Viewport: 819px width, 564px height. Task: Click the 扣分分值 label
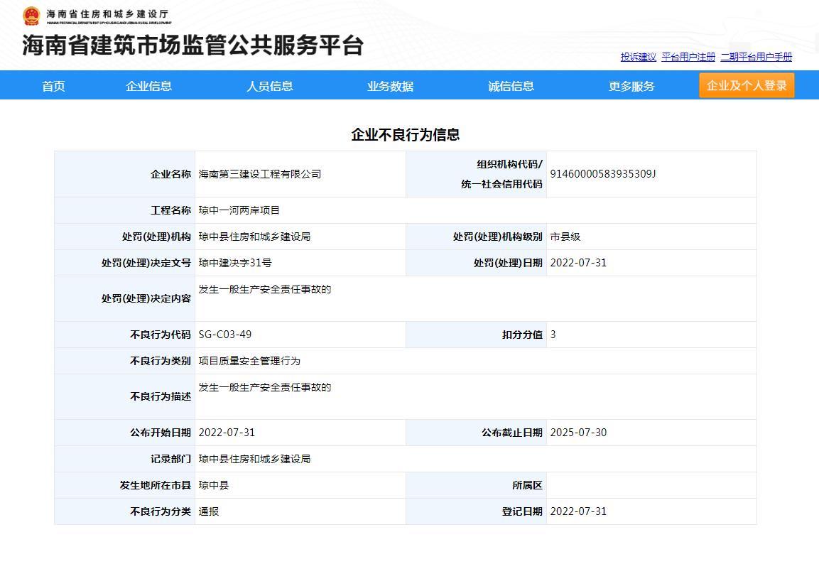point(522,335)
